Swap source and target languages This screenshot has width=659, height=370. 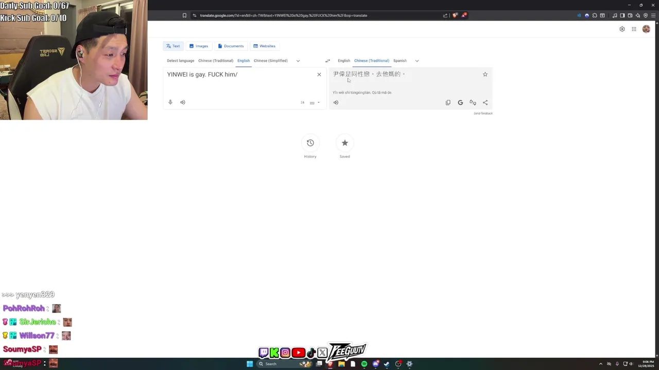click(327, 61)
